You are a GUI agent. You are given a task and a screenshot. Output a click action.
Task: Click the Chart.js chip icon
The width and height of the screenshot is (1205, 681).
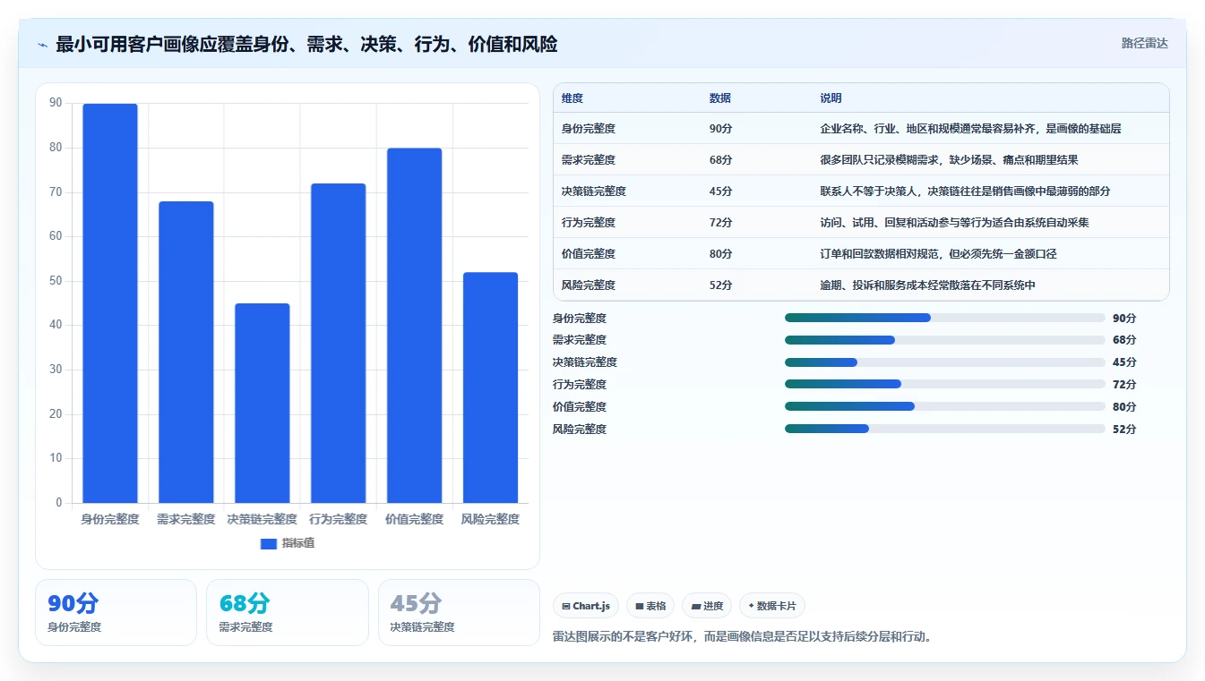tap(566, 606)
